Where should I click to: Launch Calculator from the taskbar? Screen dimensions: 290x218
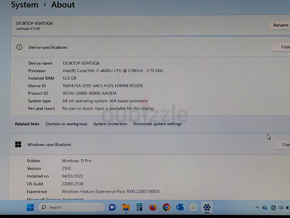[x=140, y=207]
